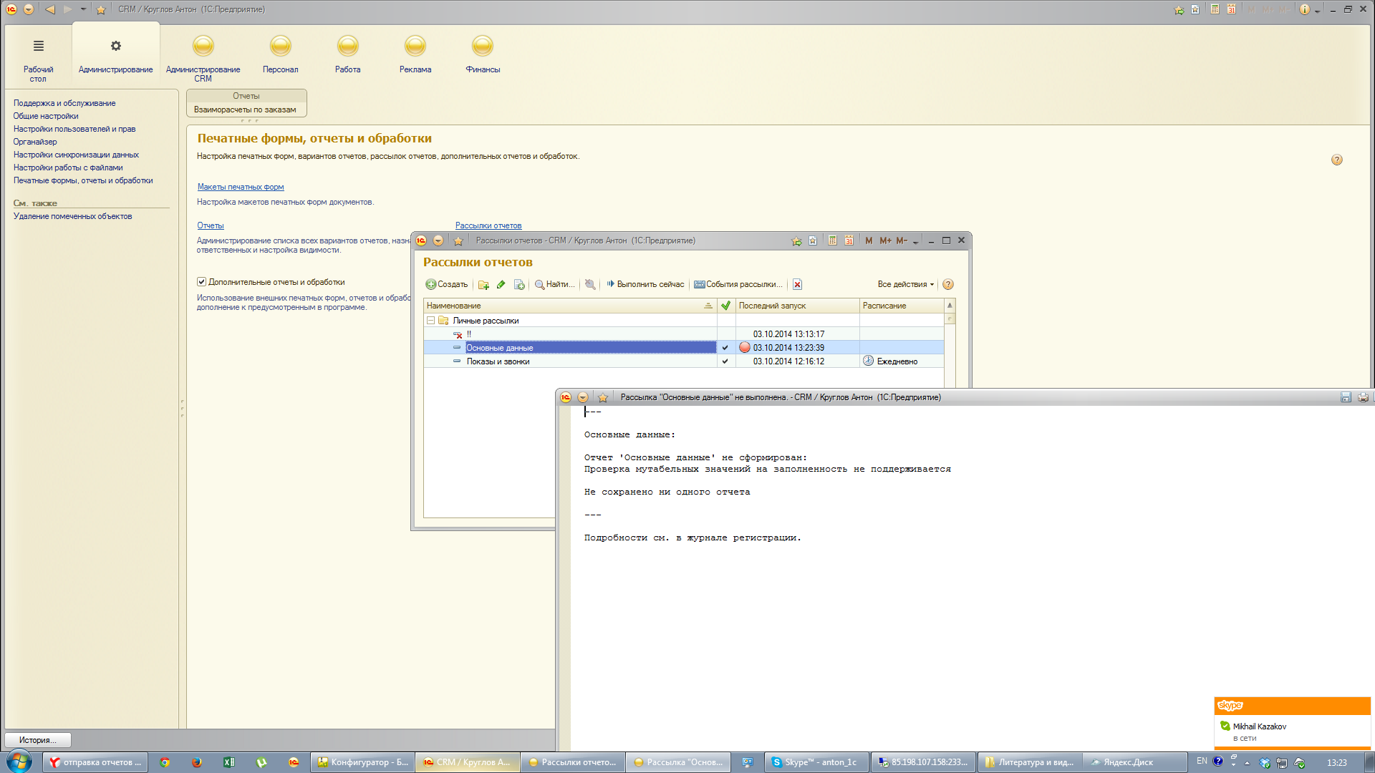Click the red X mark-for-deletion icon
The image size is (1375, 773).
click(x=797, y=285)
